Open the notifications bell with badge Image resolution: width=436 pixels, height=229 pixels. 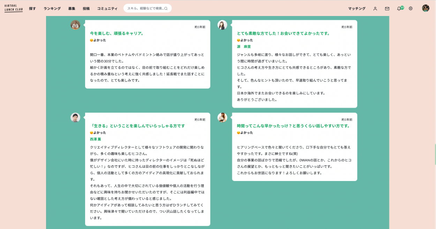(x=399, y=9)
